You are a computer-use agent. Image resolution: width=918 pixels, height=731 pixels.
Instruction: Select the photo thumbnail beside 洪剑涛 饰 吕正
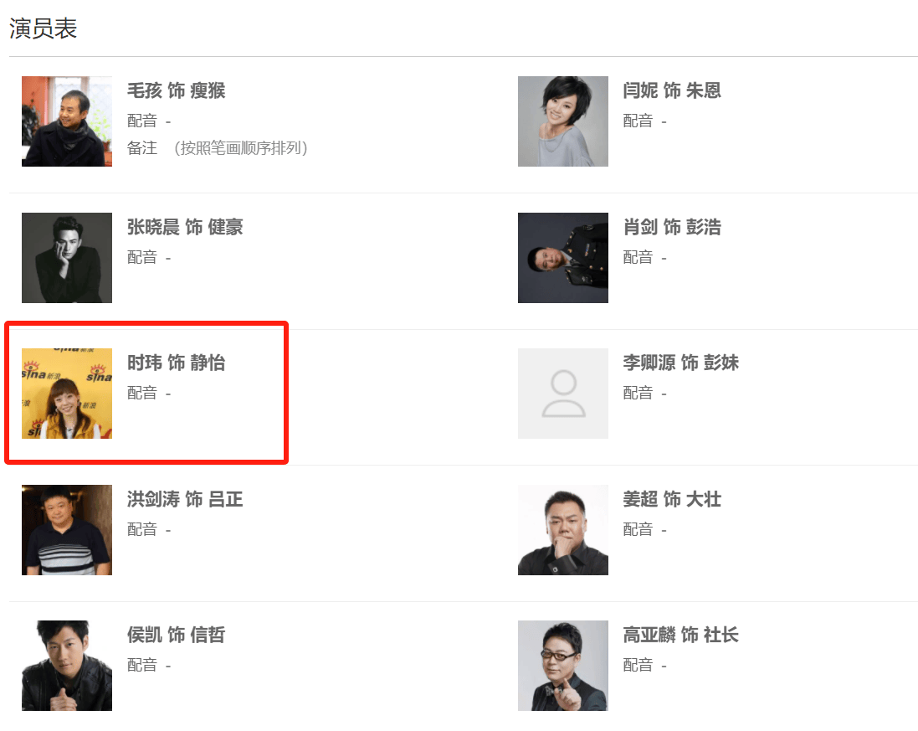pos(67,529)
